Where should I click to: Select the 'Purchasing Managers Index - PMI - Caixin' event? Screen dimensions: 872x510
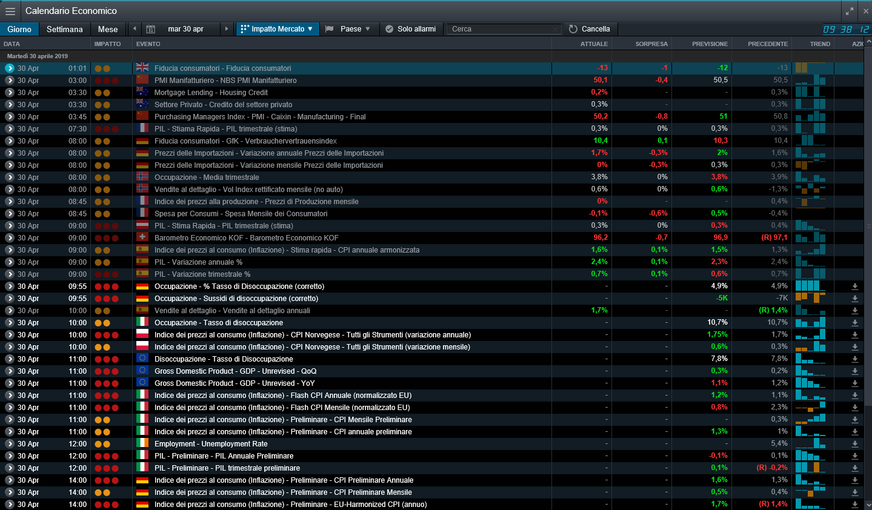click(x=260, y=117)
